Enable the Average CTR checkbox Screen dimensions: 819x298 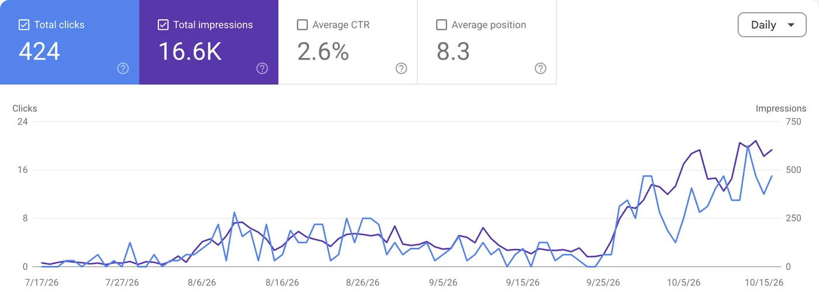[302, 25]
